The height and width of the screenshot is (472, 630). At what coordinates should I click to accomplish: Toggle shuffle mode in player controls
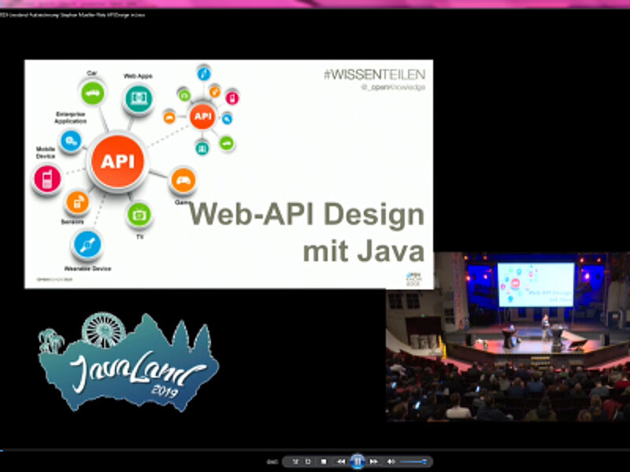pyautogui.click(x=295, y=461)
